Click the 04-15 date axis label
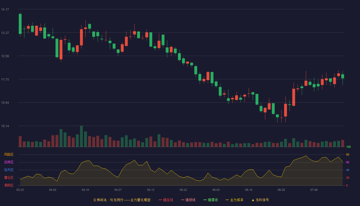The image size is (360, 206). point(85,190)
